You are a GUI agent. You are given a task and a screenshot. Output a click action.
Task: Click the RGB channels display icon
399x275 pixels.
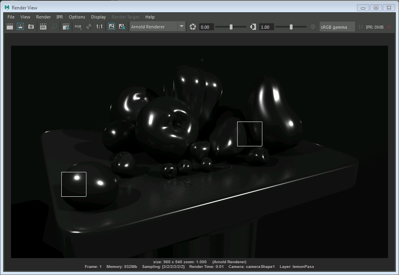tap(78, 27)
